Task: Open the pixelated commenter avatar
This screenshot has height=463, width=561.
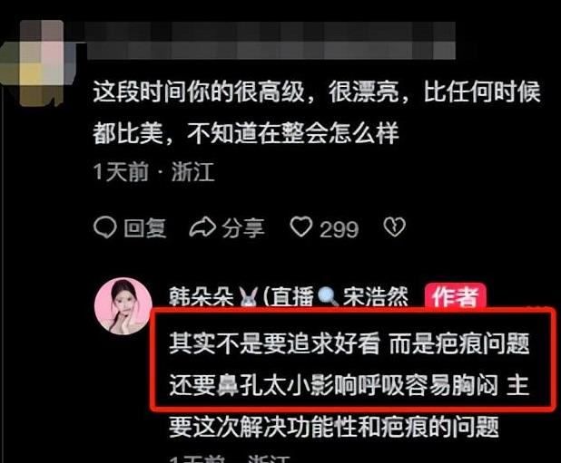Action: click(37, 63)
